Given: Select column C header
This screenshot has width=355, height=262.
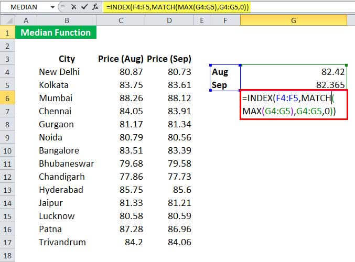Looking at the screenshot, I should (121, 20).
